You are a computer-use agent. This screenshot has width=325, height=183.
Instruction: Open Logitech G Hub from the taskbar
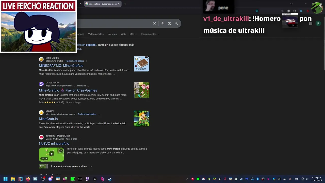pos(95,179)
